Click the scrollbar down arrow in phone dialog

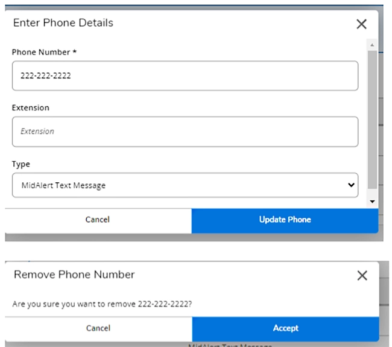click(372, 202)
